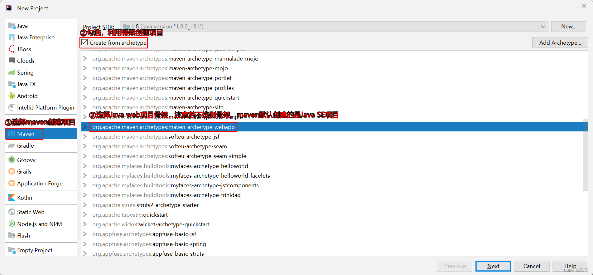Select maven-archetype-site archetype row
Screen dimensions: 593x275
coord(332,107)
